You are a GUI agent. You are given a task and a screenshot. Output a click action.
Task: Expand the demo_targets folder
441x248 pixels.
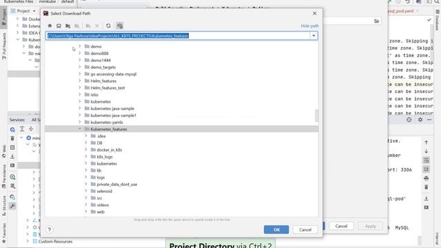[x=80, y=67]
